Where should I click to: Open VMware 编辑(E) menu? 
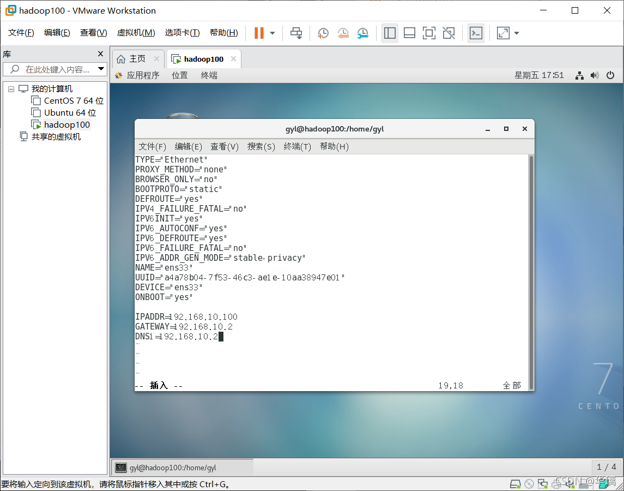[x=57, y=33]
